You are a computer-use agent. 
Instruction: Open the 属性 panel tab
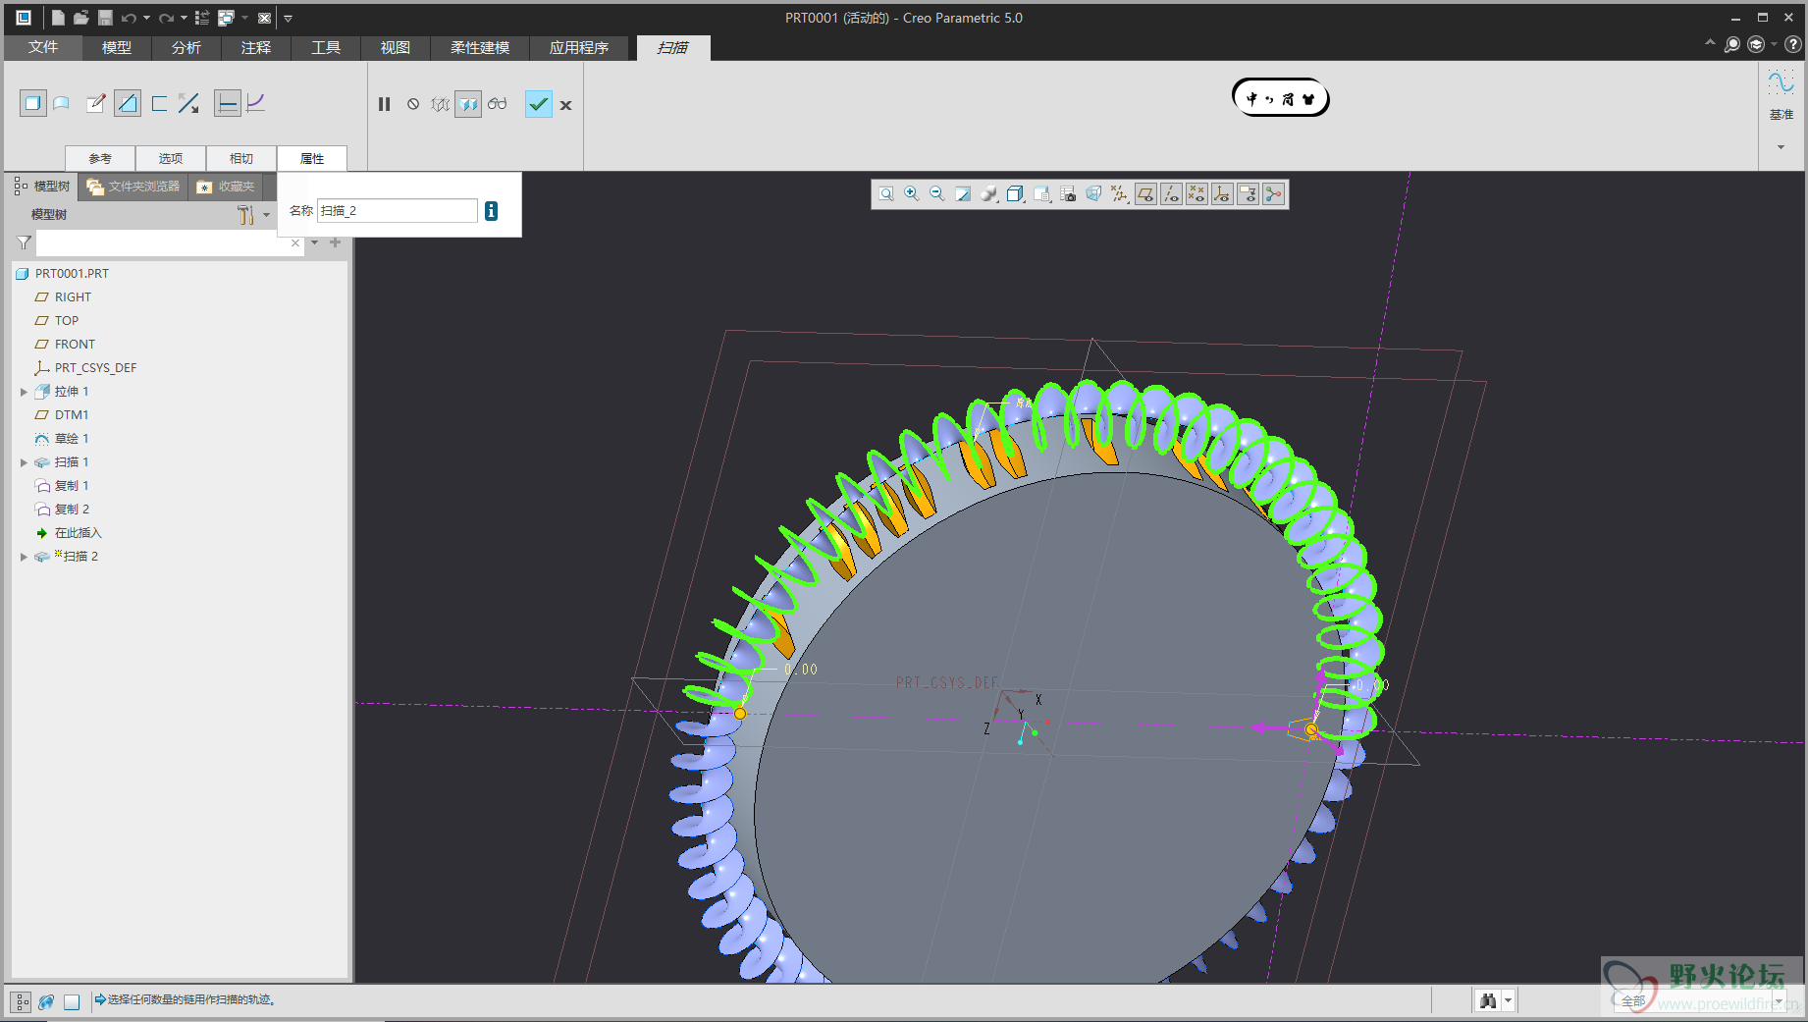(312, 158)
